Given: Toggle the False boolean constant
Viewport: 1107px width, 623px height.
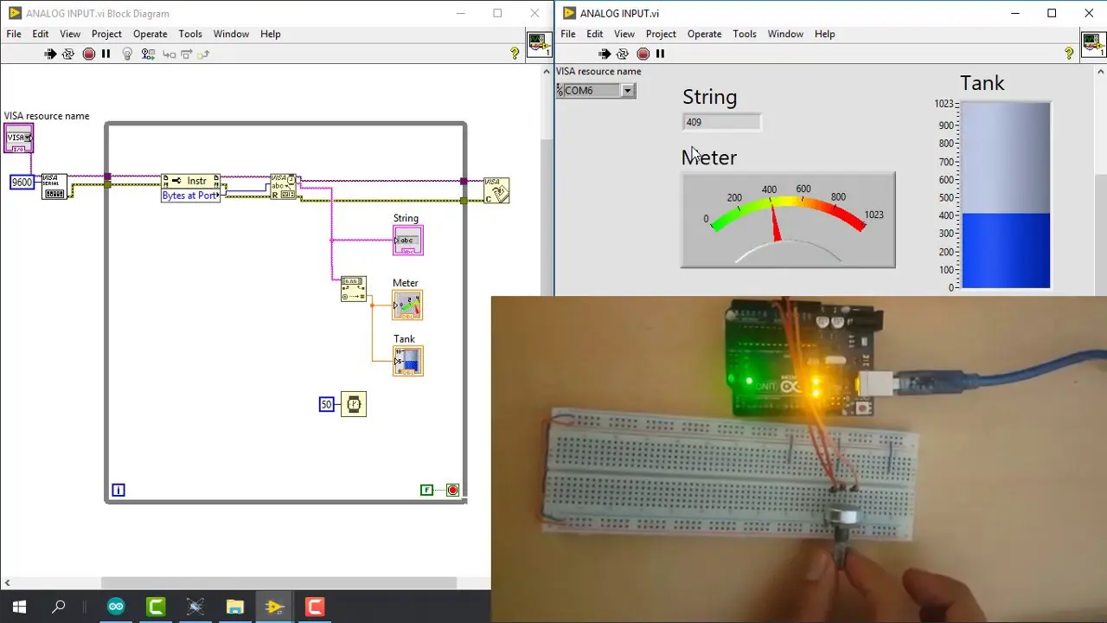Looking at the screenshot, I should (426, 490).
